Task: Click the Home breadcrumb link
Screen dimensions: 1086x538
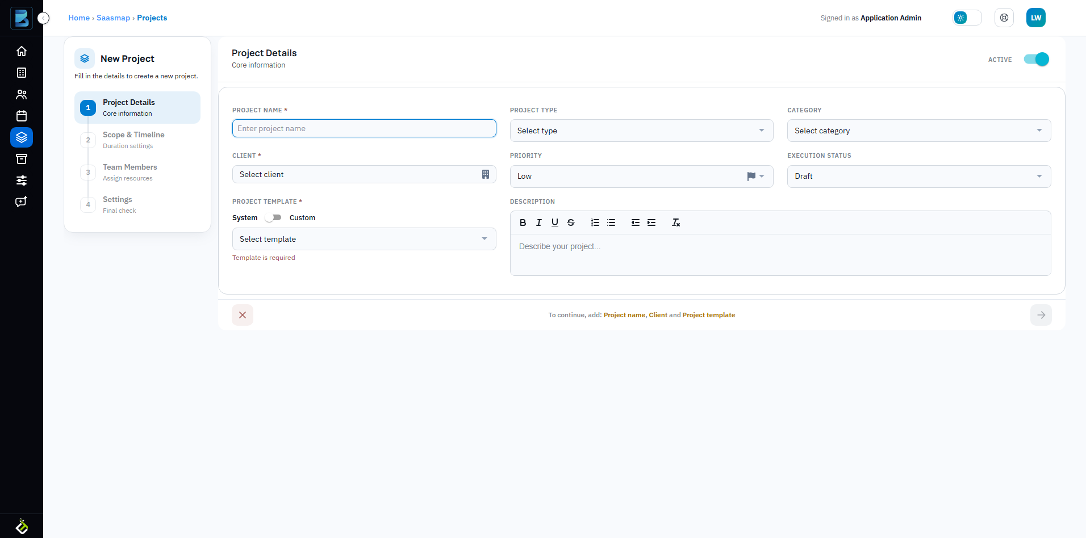Action: click(x=79, y=18)
